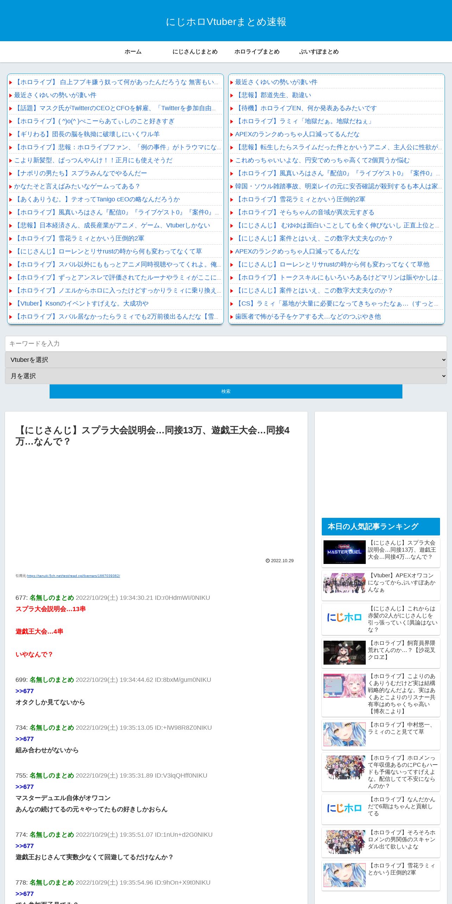
Task: Open むゆゆは面白いことしても link
Action: (x=337, y=225)
